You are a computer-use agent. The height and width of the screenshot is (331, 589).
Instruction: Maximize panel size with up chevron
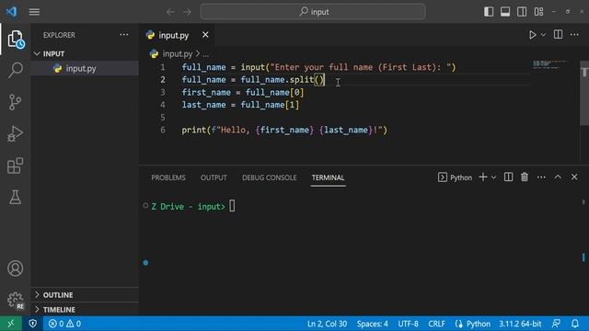click(558, 177)
